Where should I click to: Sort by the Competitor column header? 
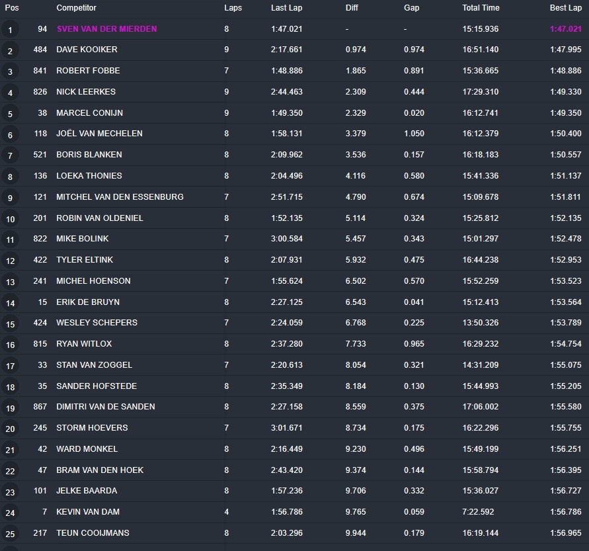coord(76,8)
